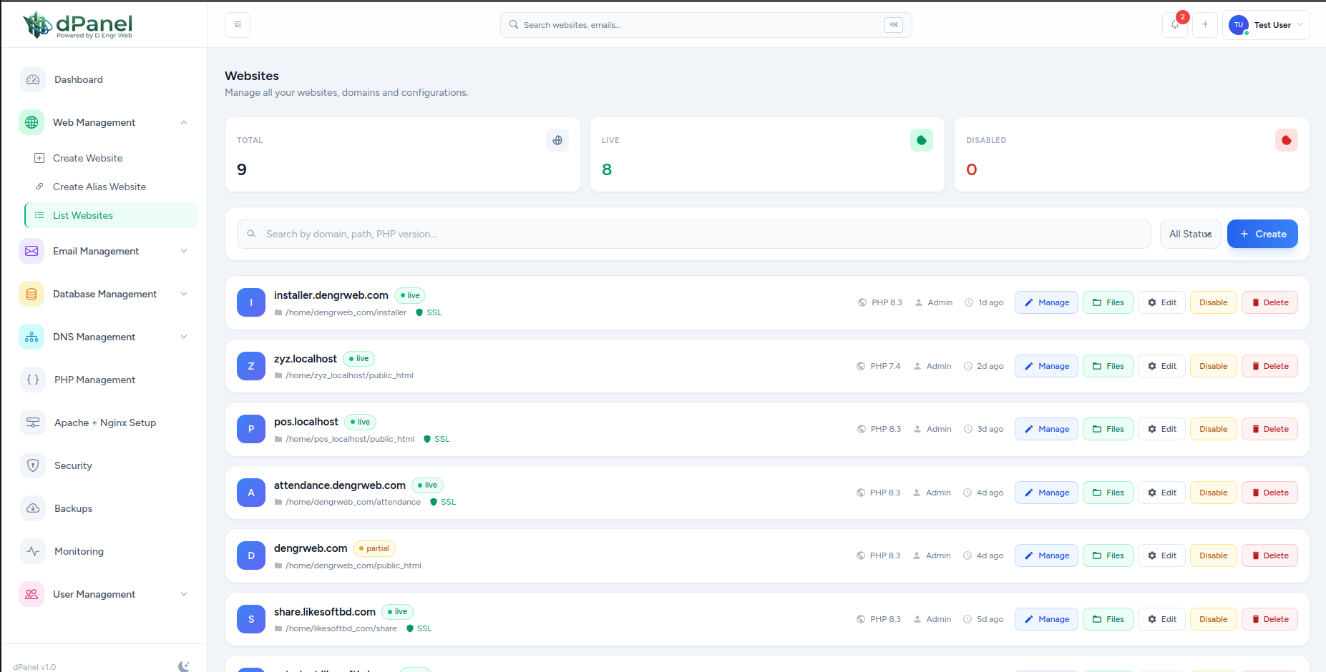Click the Email Management envelope icon
Viewport: 1326px width, 672px height.
pos(31,251)
